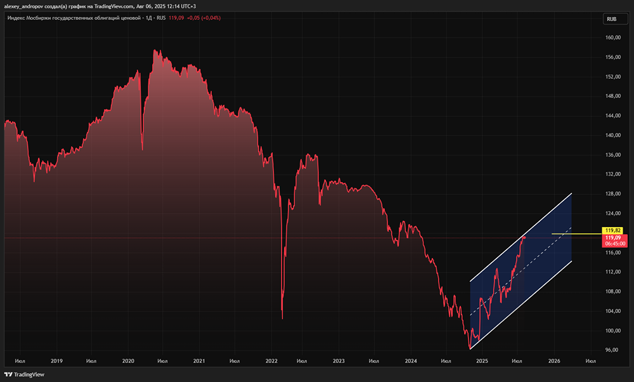This screenshot has height=382, width=634.
Task: Click the 116,00 price axis label
Action: 613,253
